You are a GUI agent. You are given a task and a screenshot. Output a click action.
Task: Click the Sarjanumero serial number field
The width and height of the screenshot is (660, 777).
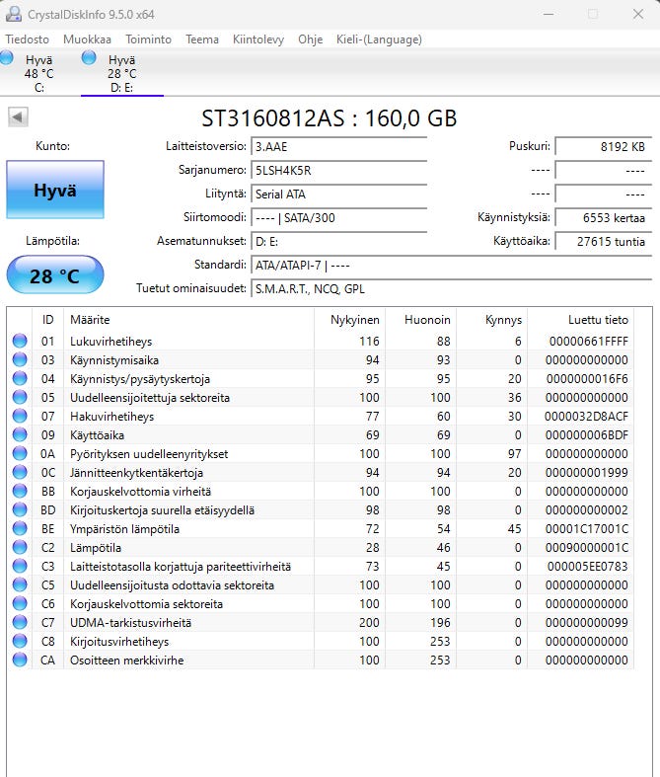click(x=338, y=170)
